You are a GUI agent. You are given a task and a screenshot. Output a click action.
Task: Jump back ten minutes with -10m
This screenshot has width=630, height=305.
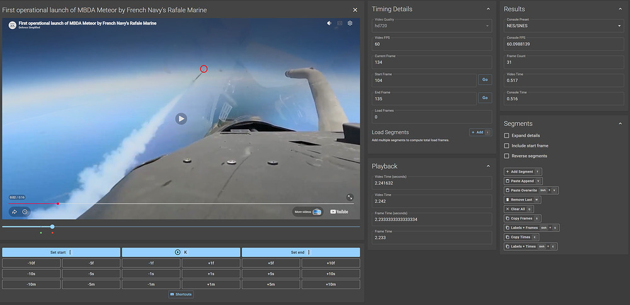point(31,284)
